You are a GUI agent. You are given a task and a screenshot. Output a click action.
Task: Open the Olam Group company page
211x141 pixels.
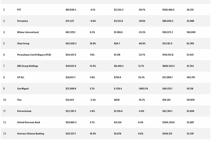click(23, 43)
